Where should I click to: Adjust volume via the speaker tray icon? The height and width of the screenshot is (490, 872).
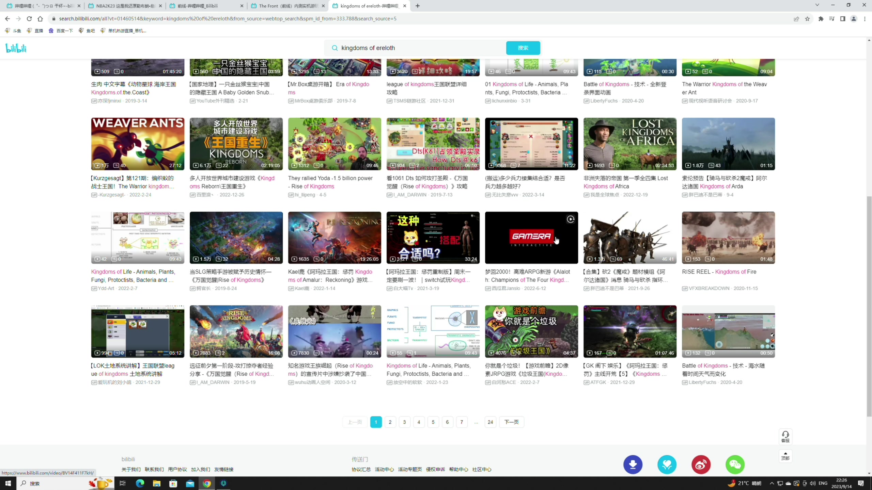(813, 483)
